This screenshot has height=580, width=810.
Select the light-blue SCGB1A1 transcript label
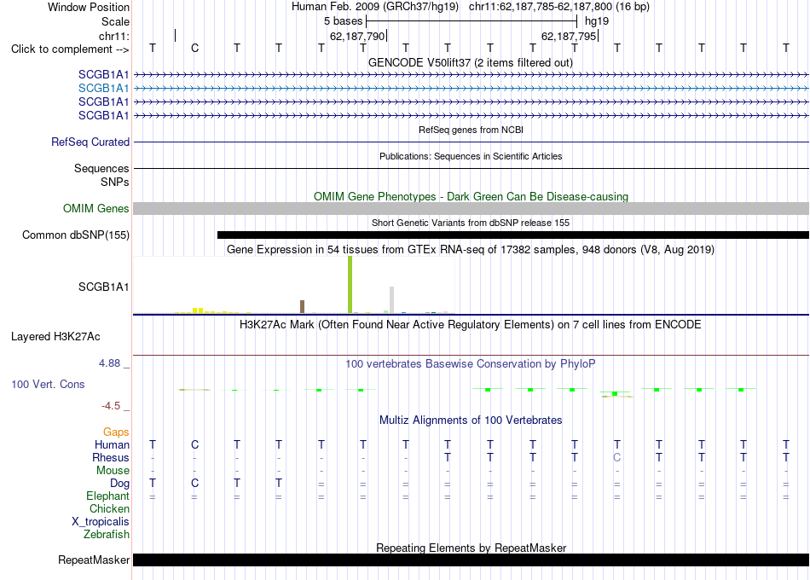(x=103, y=89)
